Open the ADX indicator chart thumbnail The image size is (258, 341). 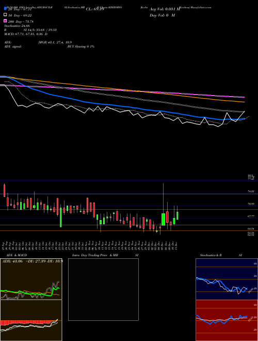pos(31,279)
